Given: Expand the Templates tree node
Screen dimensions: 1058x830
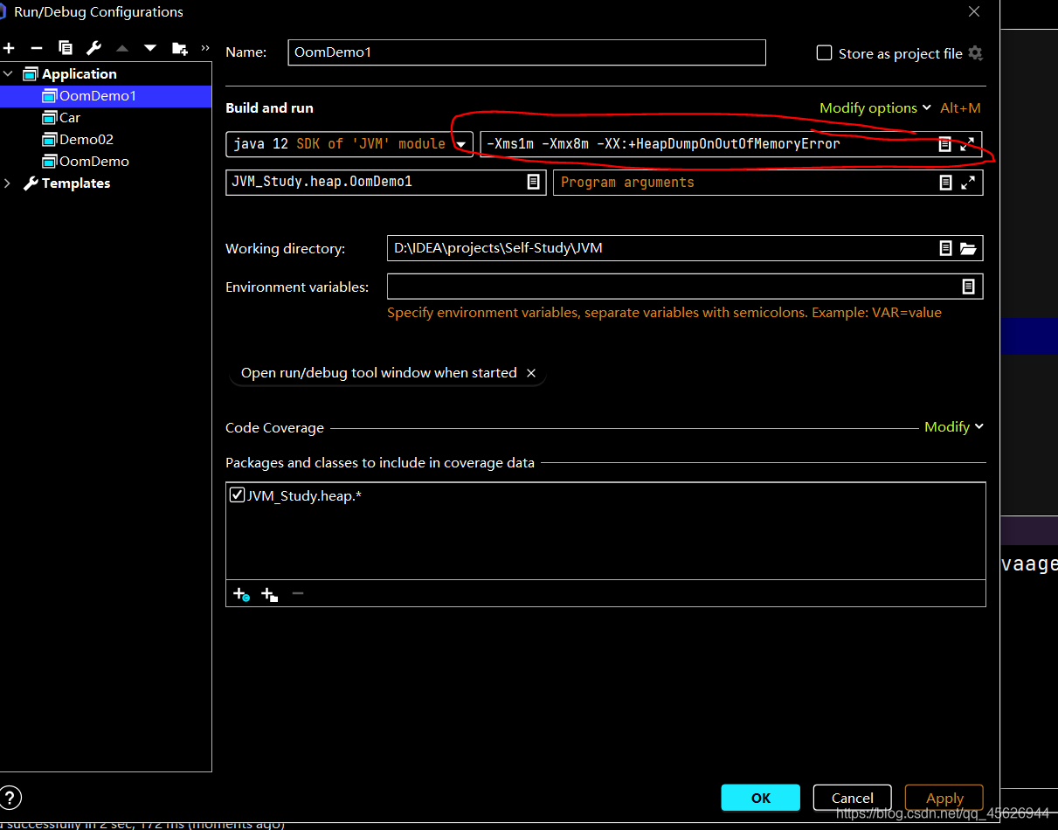Looking at the screenshot, I should tap(8, 183).
